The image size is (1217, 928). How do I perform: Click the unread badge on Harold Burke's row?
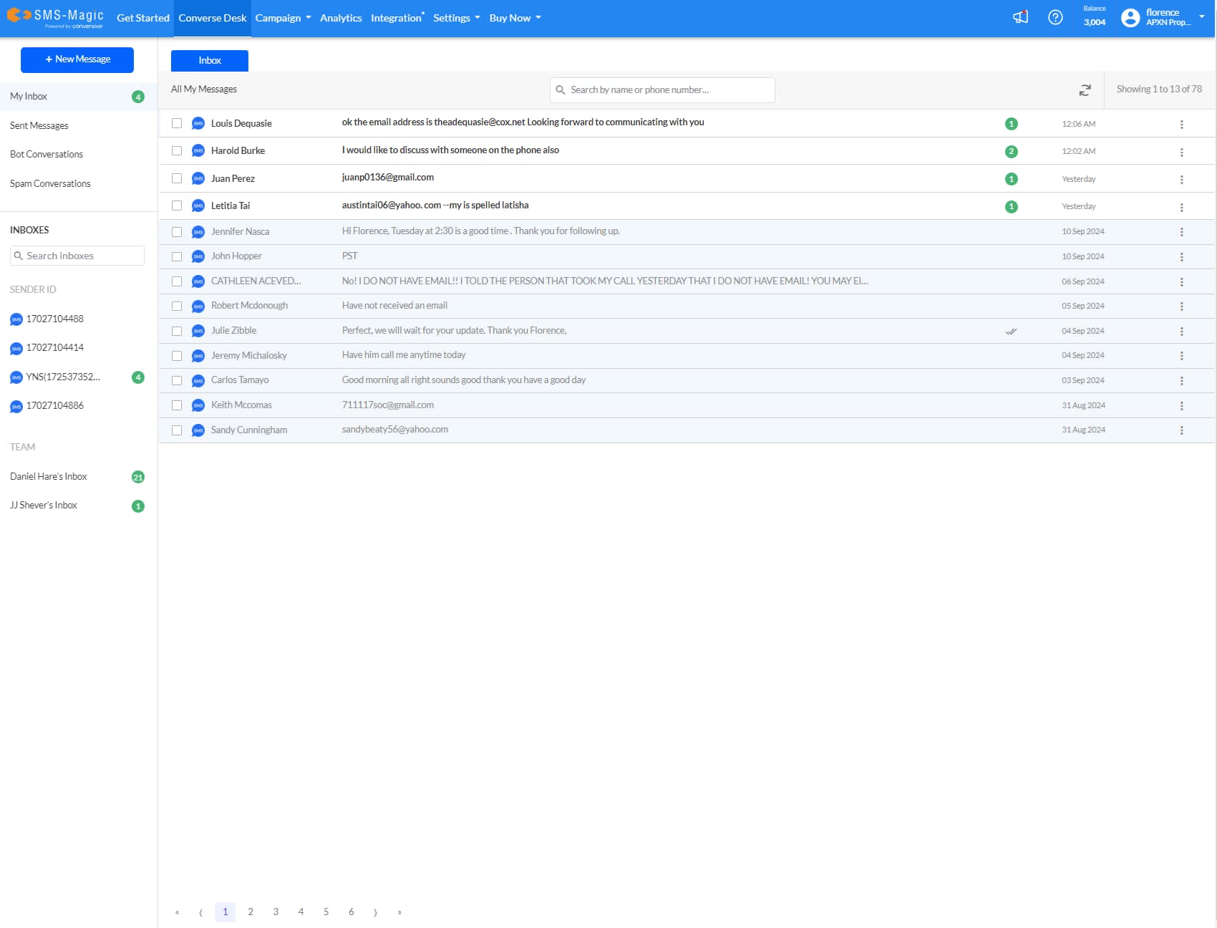click(x=1011, y=151)
